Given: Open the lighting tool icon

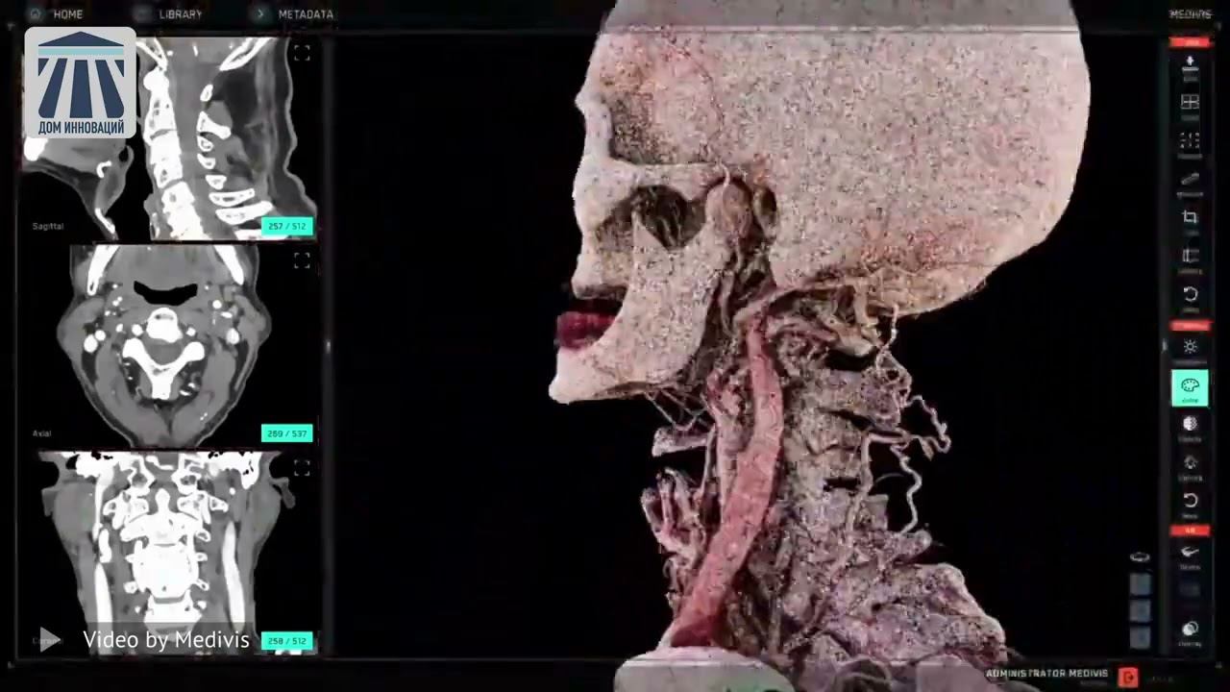Looking at the screenshot, I should point(1190,464).
